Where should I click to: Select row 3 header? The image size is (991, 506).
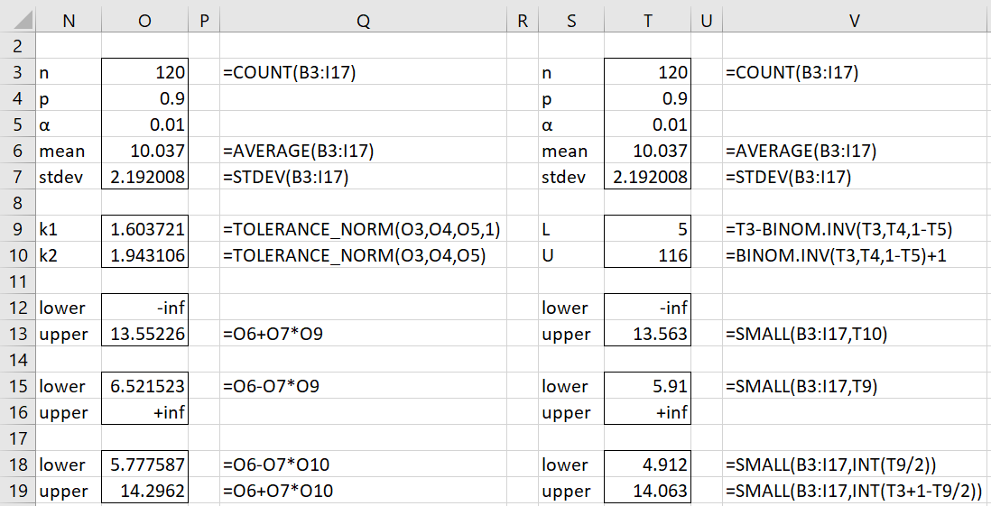(x=18, y=72)
